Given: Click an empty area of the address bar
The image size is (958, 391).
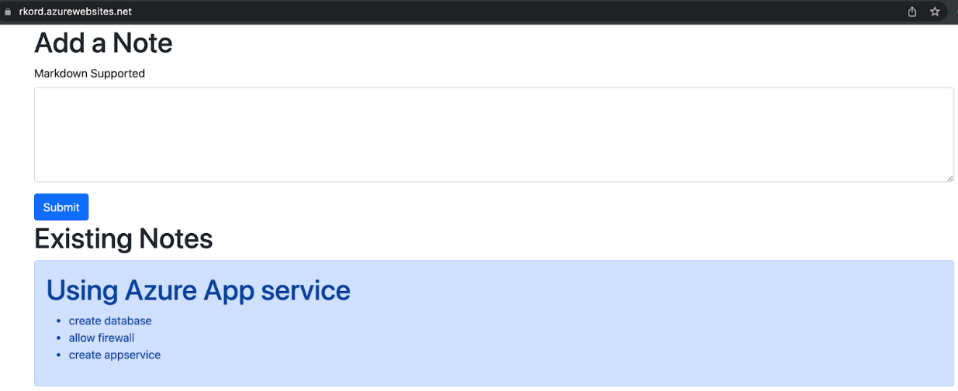Looking at the screenshot, I should 504,12.
